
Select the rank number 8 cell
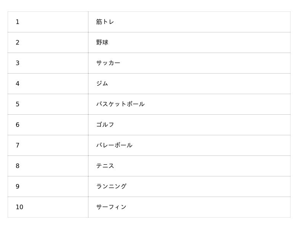pyautogui.click(x=18, y=166)
